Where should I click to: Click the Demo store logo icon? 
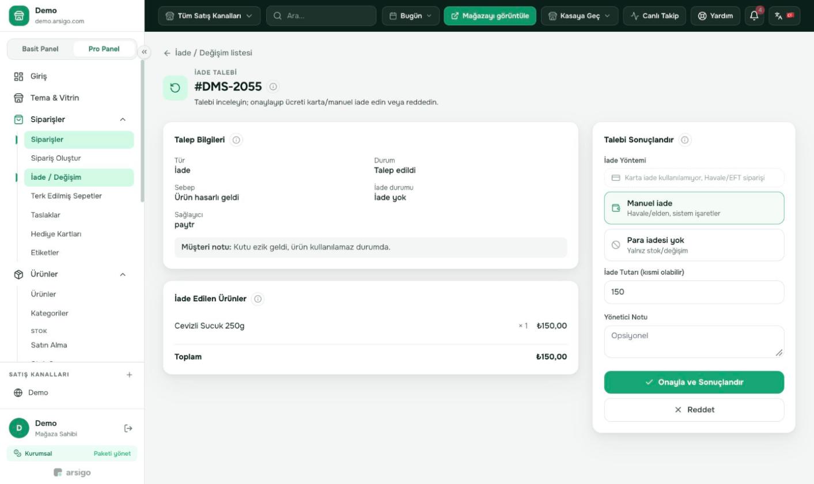click(18, 16)
